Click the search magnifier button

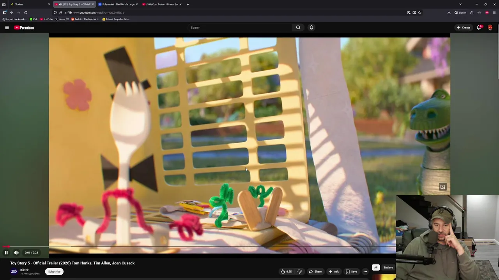coord(298,28)
